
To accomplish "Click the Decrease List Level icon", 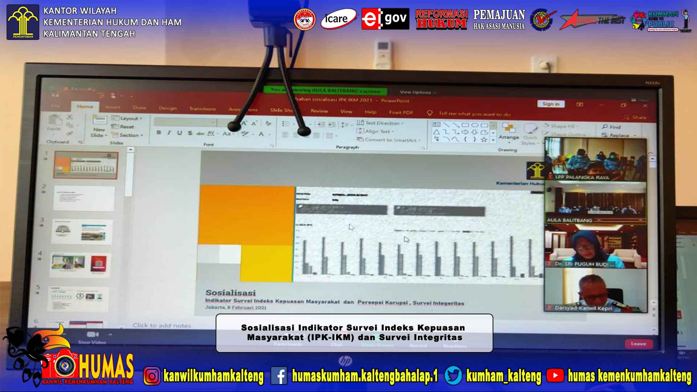I will tap(321, 124).
